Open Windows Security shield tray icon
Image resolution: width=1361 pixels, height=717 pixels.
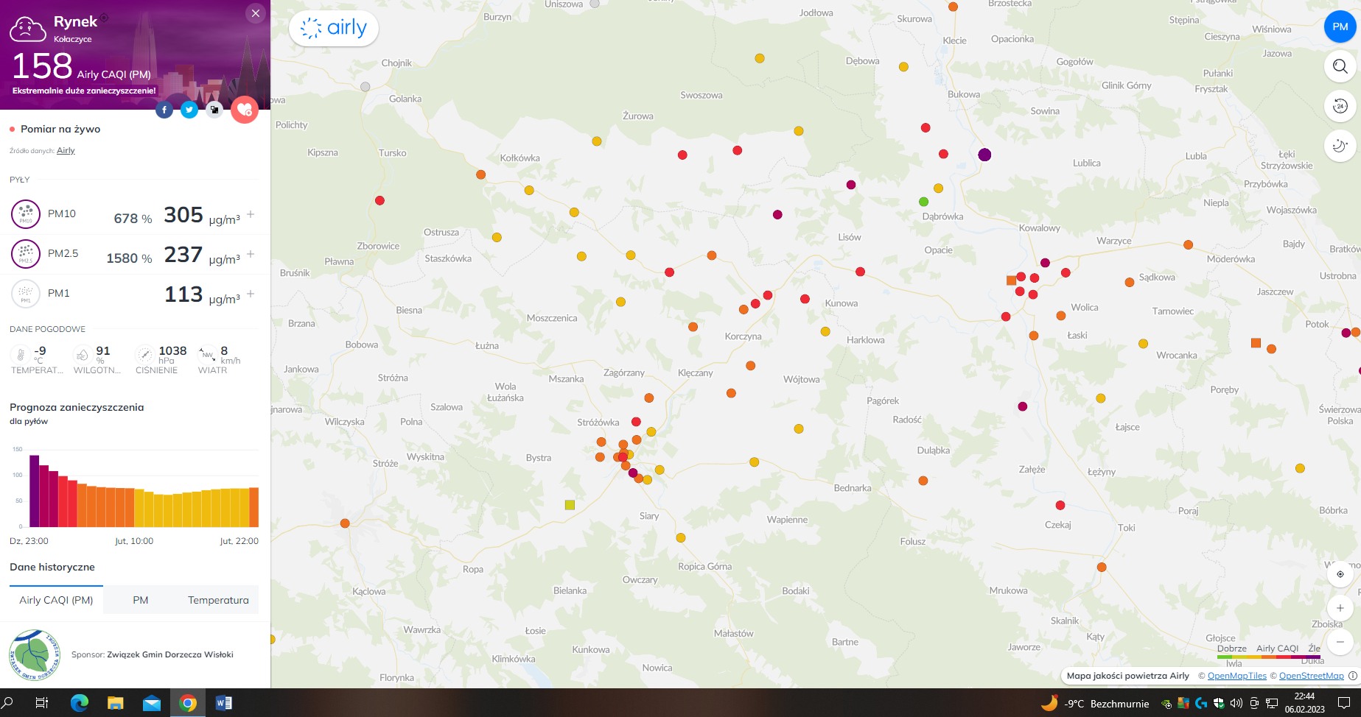click(x=1219, y=703)
